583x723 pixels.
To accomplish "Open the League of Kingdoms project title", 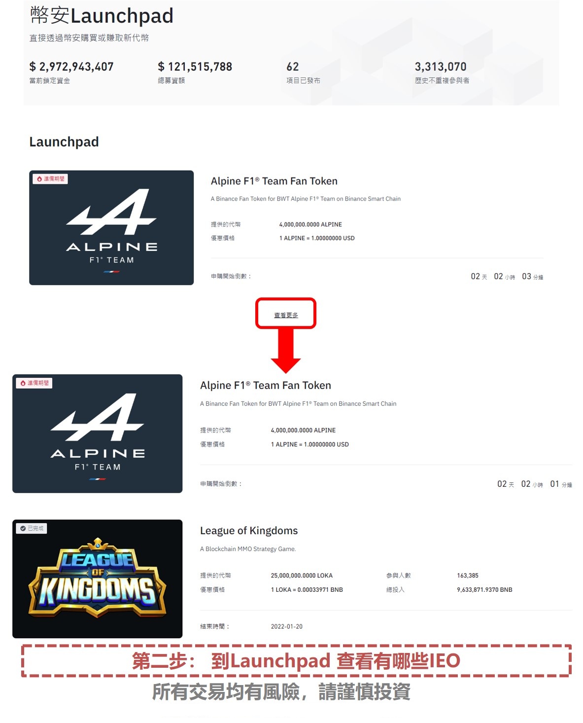I will pyautogui.click(x=249, y=531).
